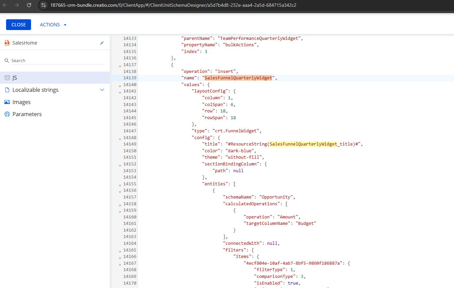This screenshot has width=454, height=288.
Task: Collapse filters fold at line 14165
Action: (120, 251)
